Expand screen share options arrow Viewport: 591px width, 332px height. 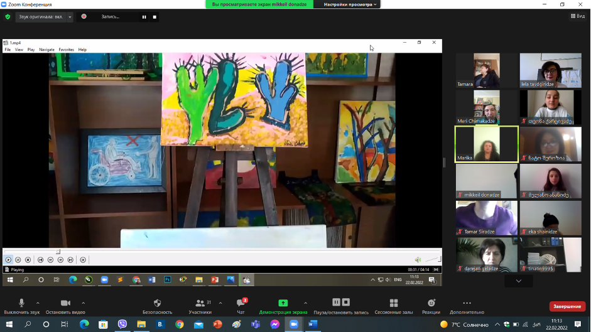point(306,303)
